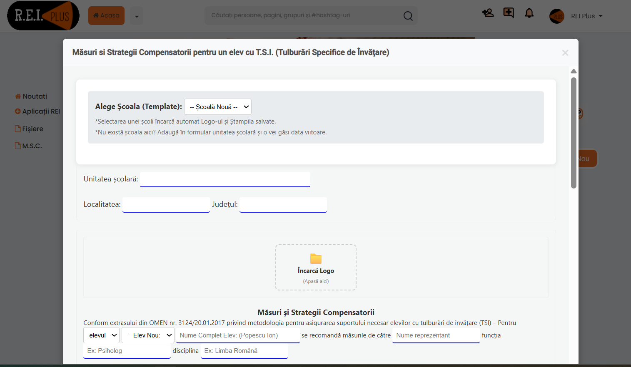This screenshot has height=367, width=631.
Task: Open the Școală Nouă template dropdown
Action: (x=217, y=107)
